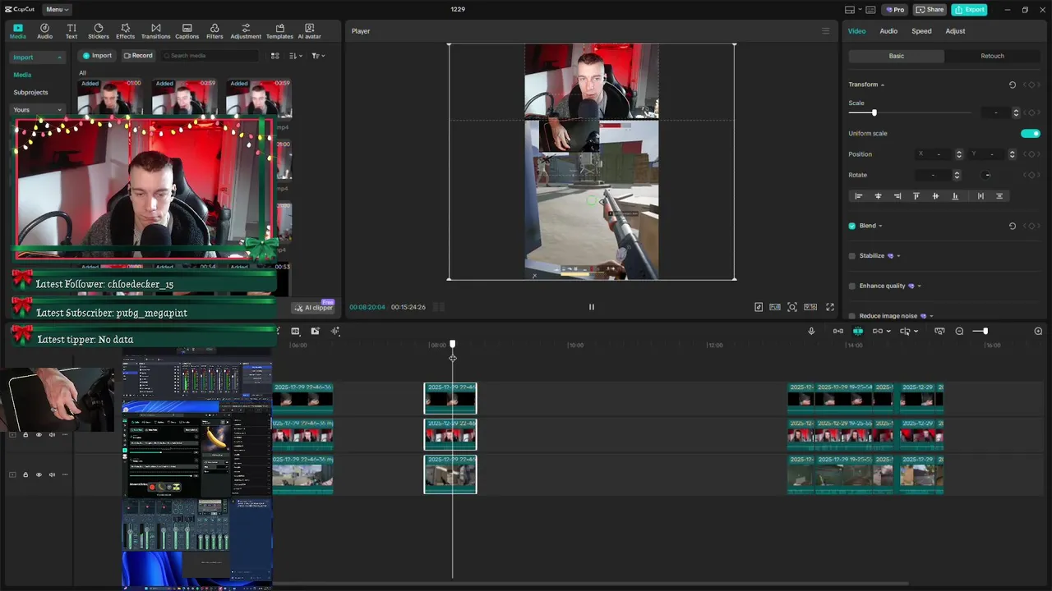The height and width of the screenshot is (591, 1052).
Task: Click the Export button
Action: point(969,10)
